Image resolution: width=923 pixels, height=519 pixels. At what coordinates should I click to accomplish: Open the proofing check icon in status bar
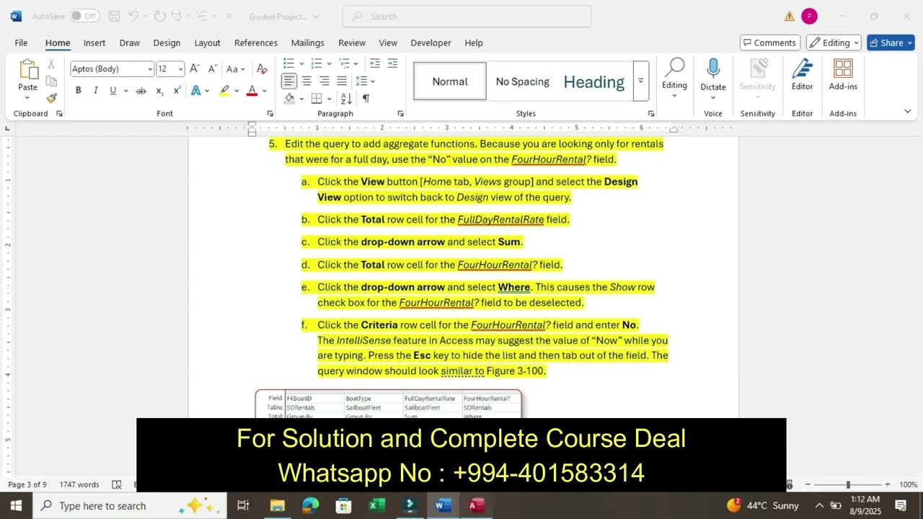pyautogui.click(x=117, y=484)
